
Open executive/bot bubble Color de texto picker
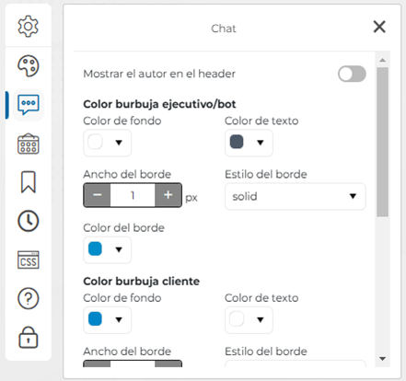249,143
